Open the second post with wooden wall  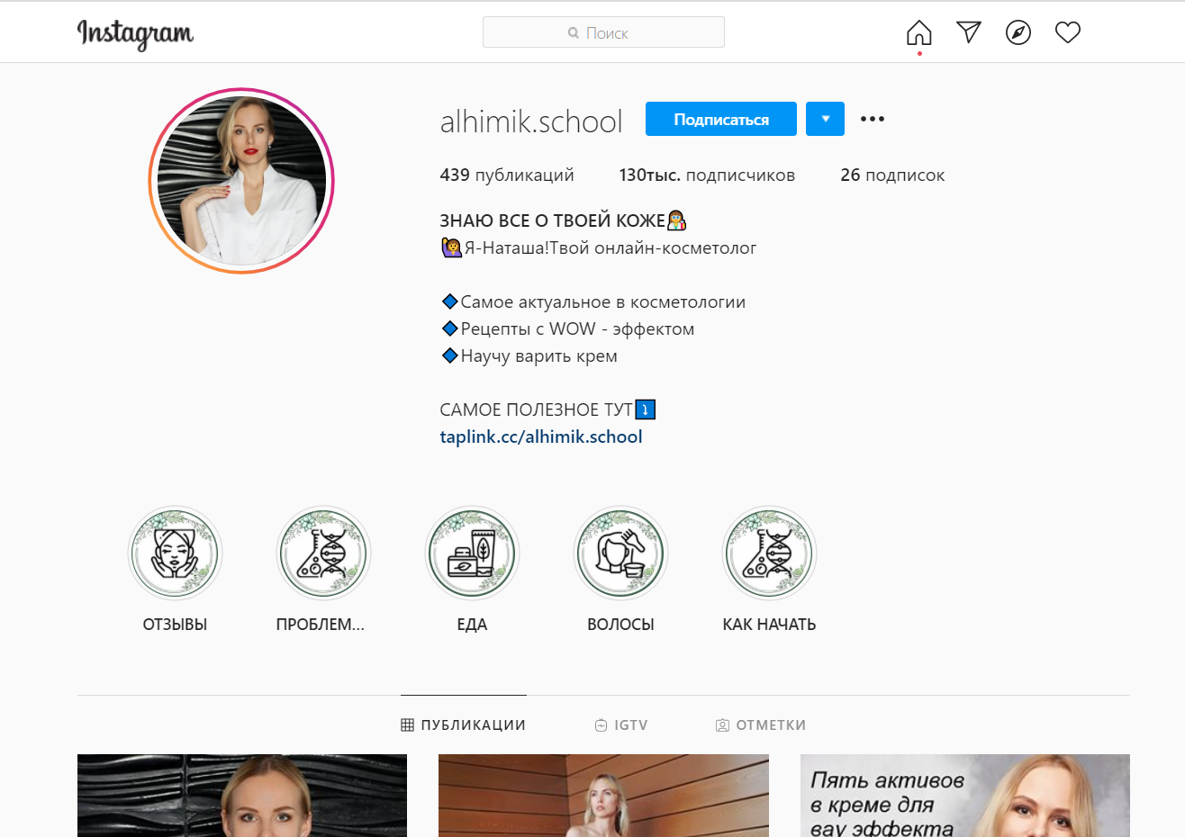(x=603, y=796)
